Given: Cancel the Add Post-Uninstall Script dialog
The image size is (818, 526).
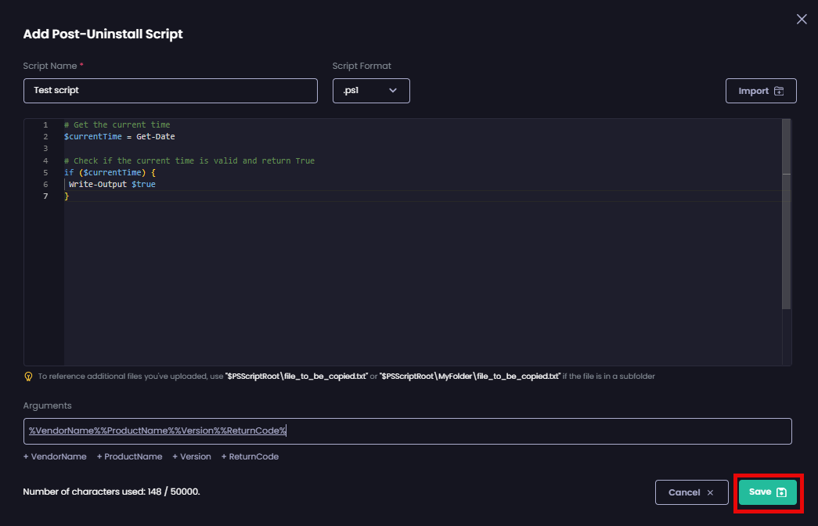Looking at the screenshot, I should point(691,492).
